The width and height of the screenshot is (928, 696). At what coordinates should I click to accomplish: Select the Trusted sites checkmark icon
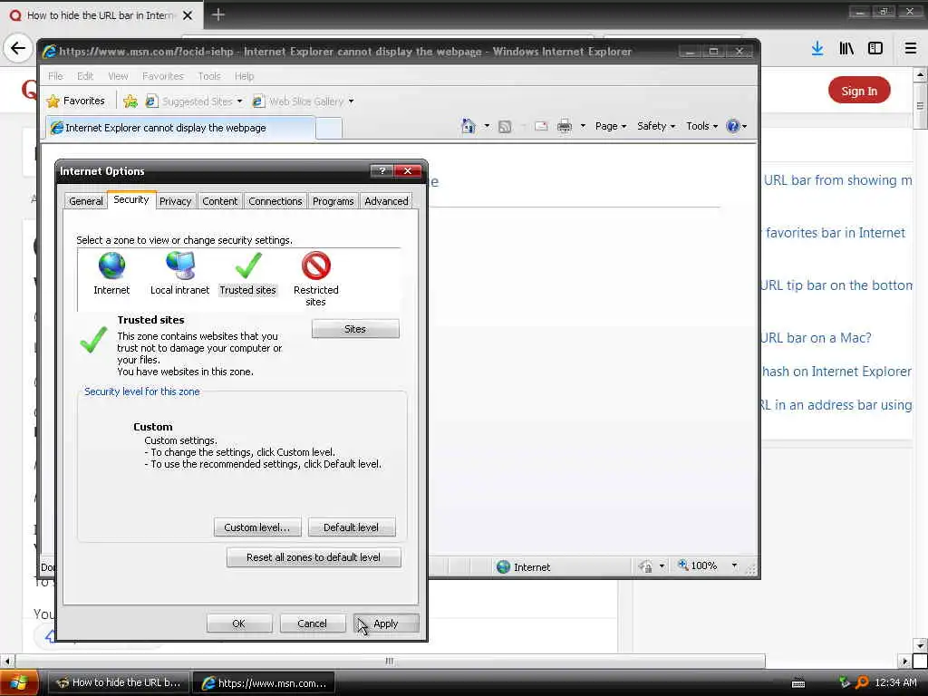(x=248, y=266)
